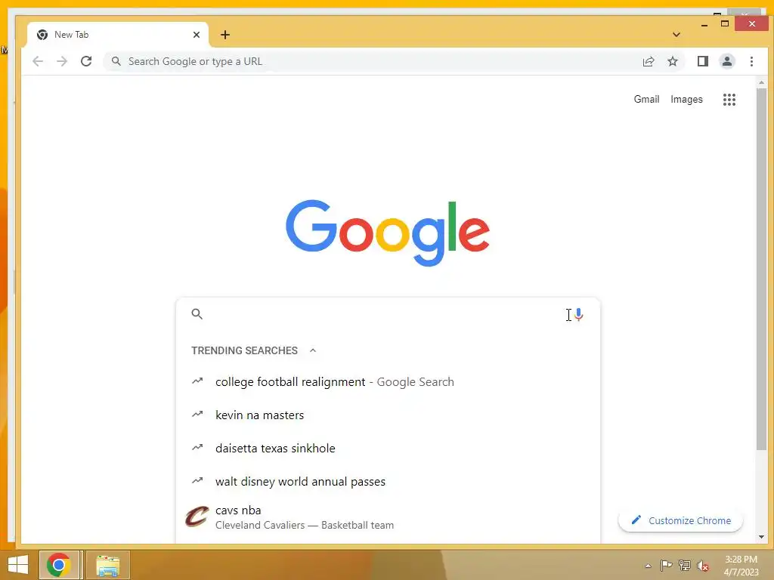This screenshot has width=774, height=580.
Task: Show hidden tray icons arrow
Action: (x=648, y=566)
